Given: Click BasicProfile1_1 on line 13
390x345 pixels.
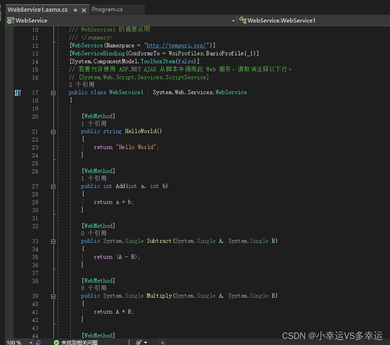Looking at the screenshot, I should [x=230, y=53].
